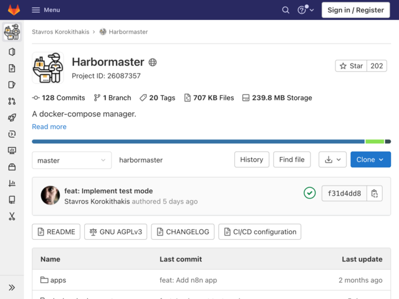Open the GitLab logo home link
The width and height of the screenshot is (399, 299).
click(14, 10)
